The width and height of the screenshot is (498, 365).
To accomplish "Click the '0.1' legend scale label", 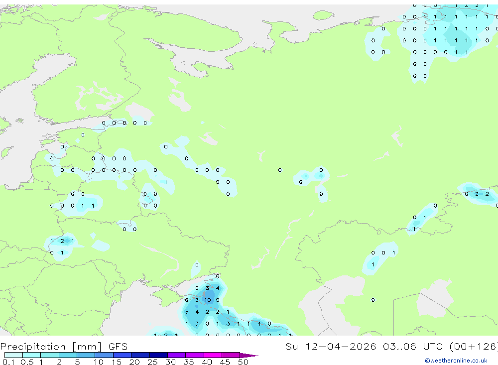I will (x=8, y=362).
